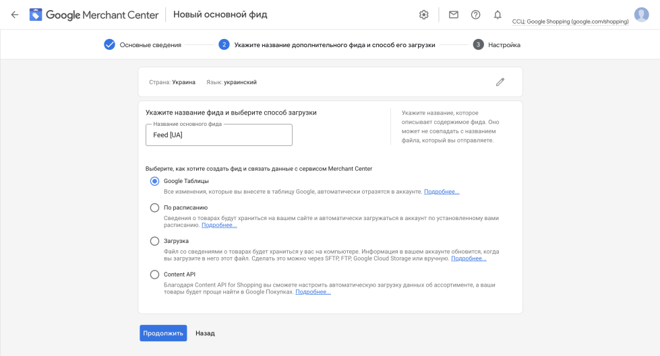Click the Google Таблицы option label
This screenshot has width=660, height=356.
(186, 181)
